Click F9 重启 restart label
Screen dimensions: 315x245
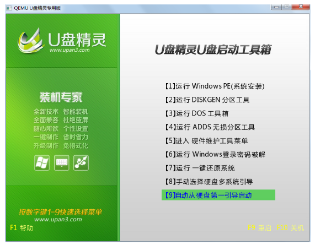pos(259,228)
